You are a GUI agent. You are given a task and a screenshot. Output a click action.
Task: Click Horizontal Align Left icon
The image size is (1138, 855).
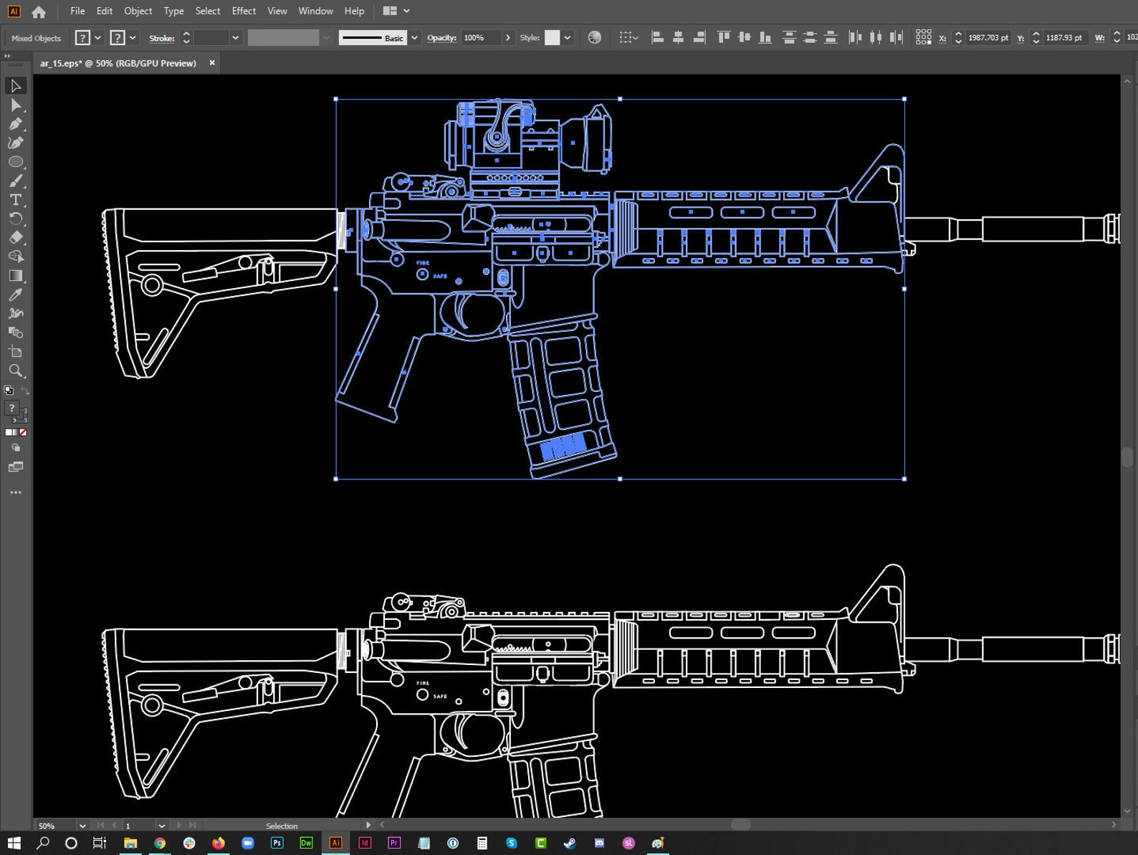[x=657, y=37]
